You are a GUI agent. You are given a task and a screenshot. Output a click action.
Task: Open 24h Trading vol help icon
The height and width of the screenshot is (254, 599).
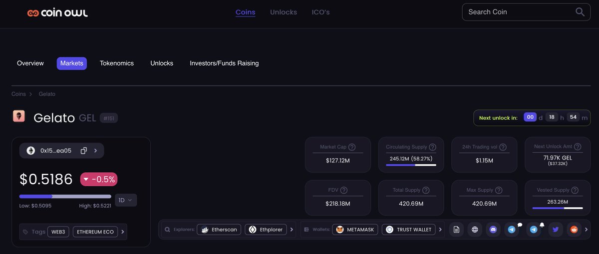coord(503,147)
